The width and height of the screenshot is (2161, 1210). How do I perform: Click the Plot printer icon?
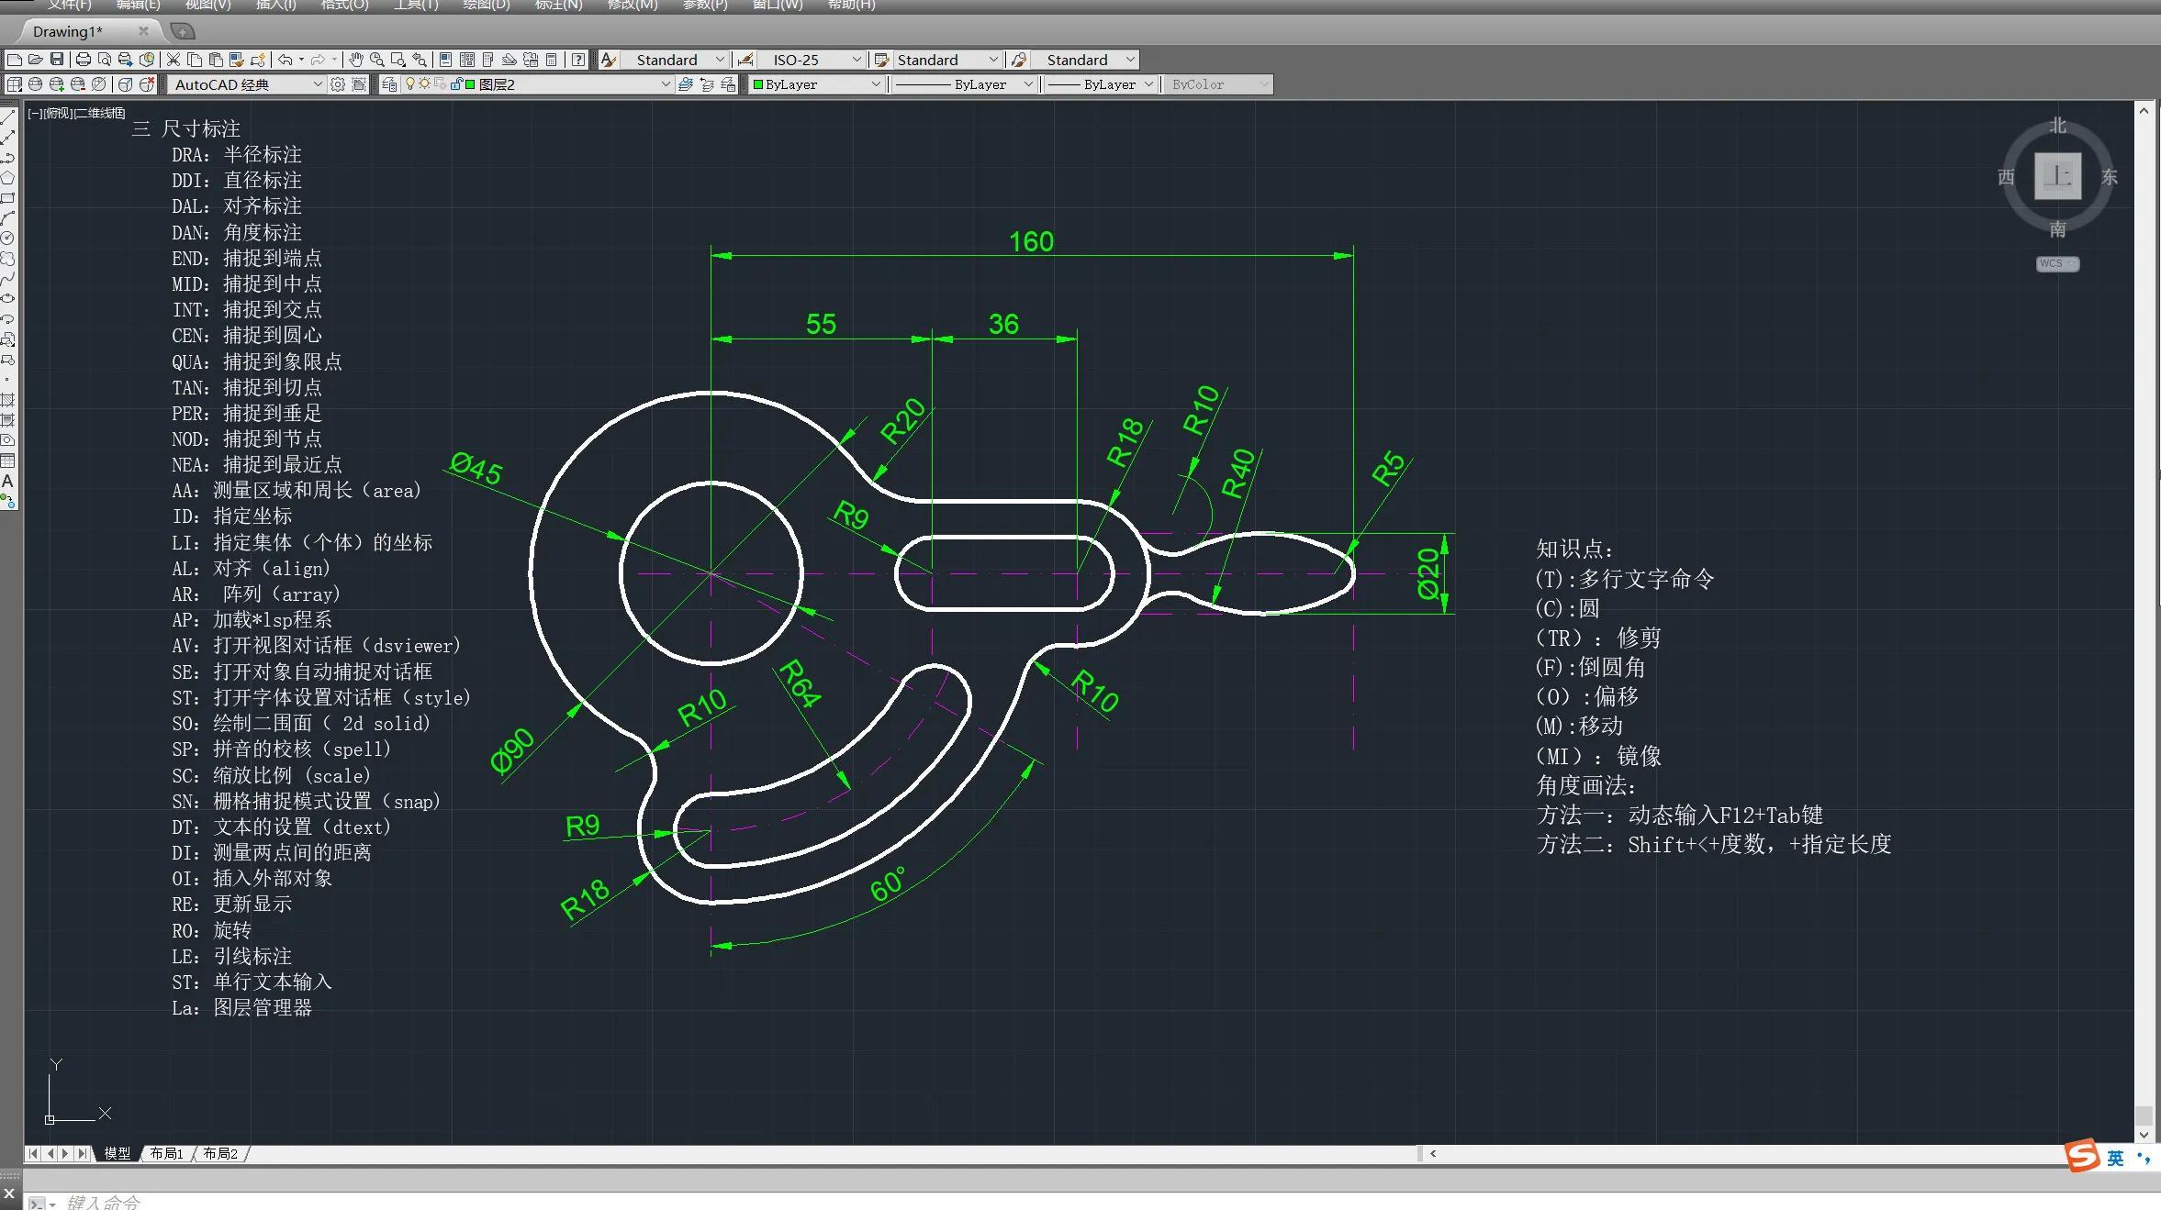tap(84, 60)
